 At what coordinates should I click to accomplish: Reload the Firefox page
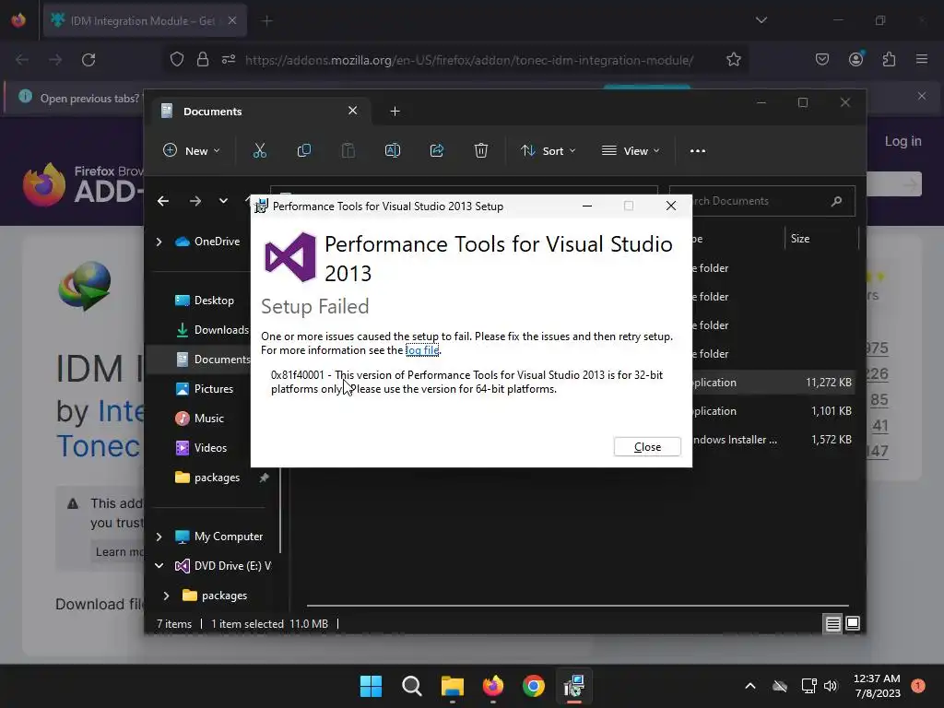[x=88, y=60]
